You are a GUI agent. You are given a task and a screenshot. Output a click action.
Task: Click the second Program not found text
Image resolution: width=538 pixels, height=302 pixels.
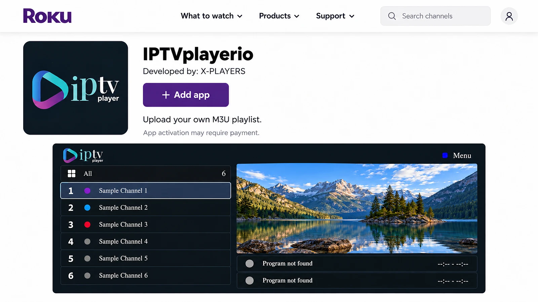point(287,280)
